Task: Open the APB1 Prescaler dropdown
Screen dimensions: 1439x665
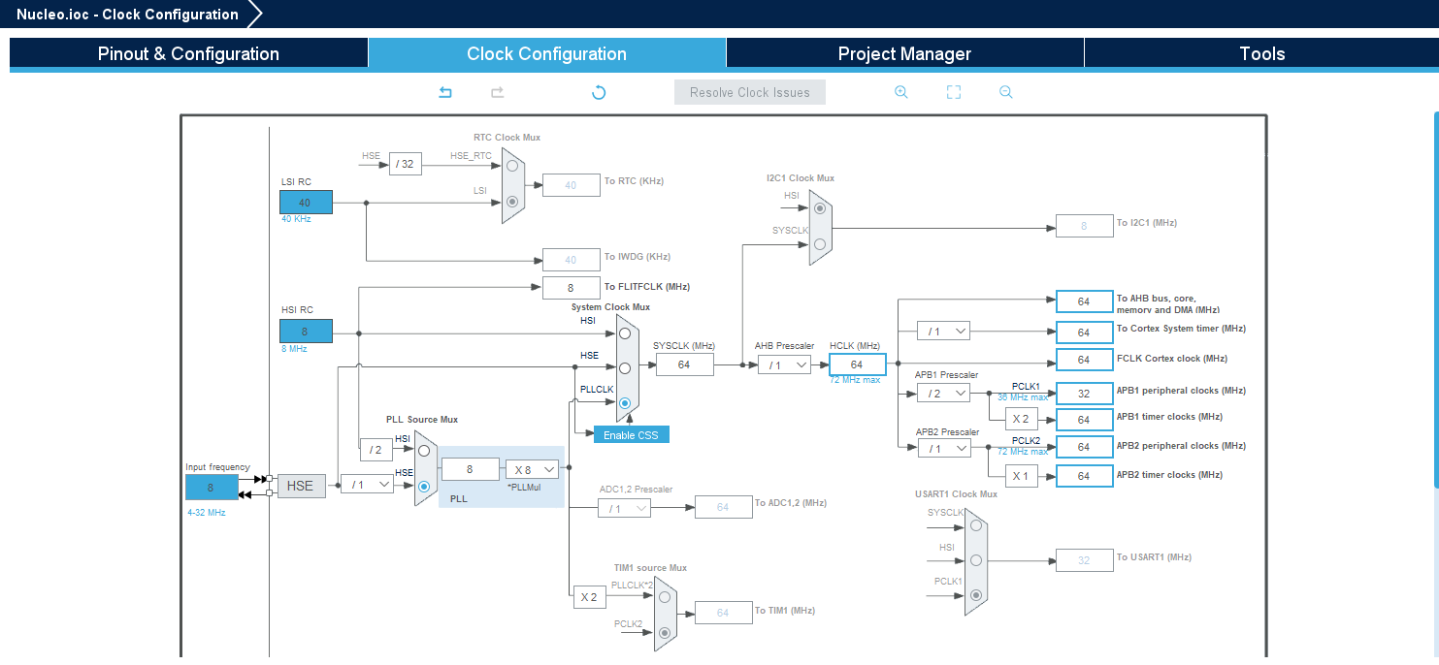Action: coord(943,393)
